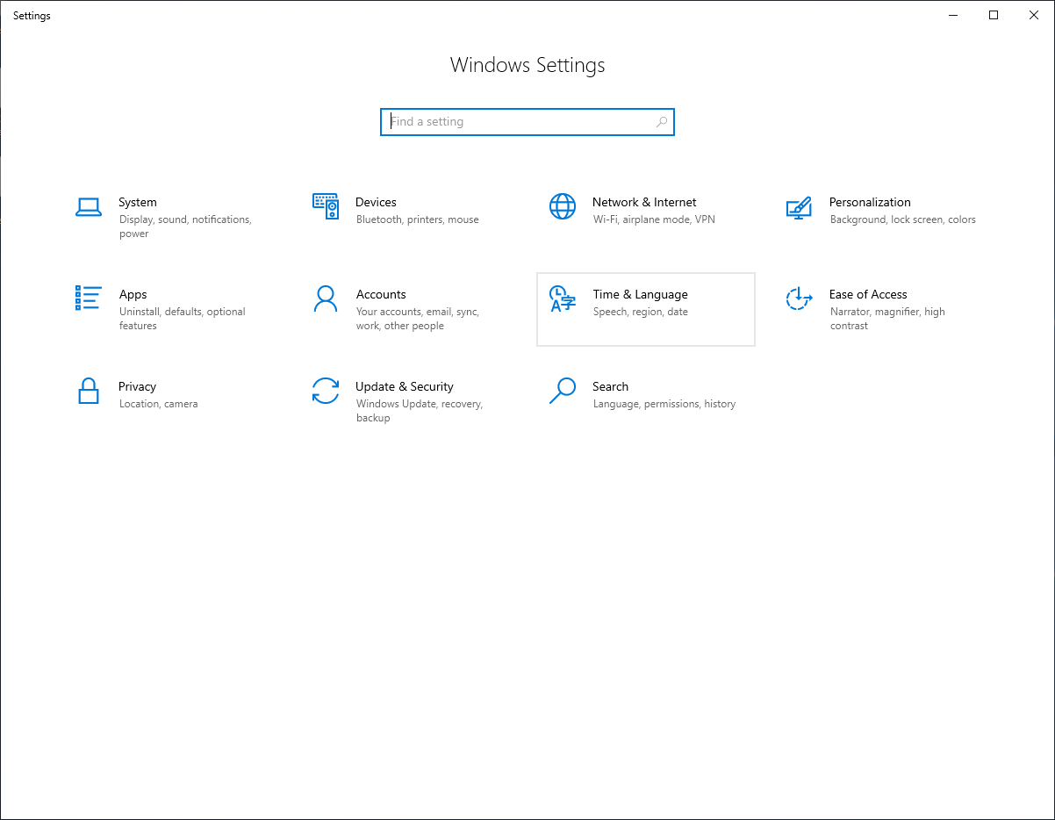Viewport: 1055px width, 820px height.
Task: Open the System laptop icon
Action: point(89,207)
